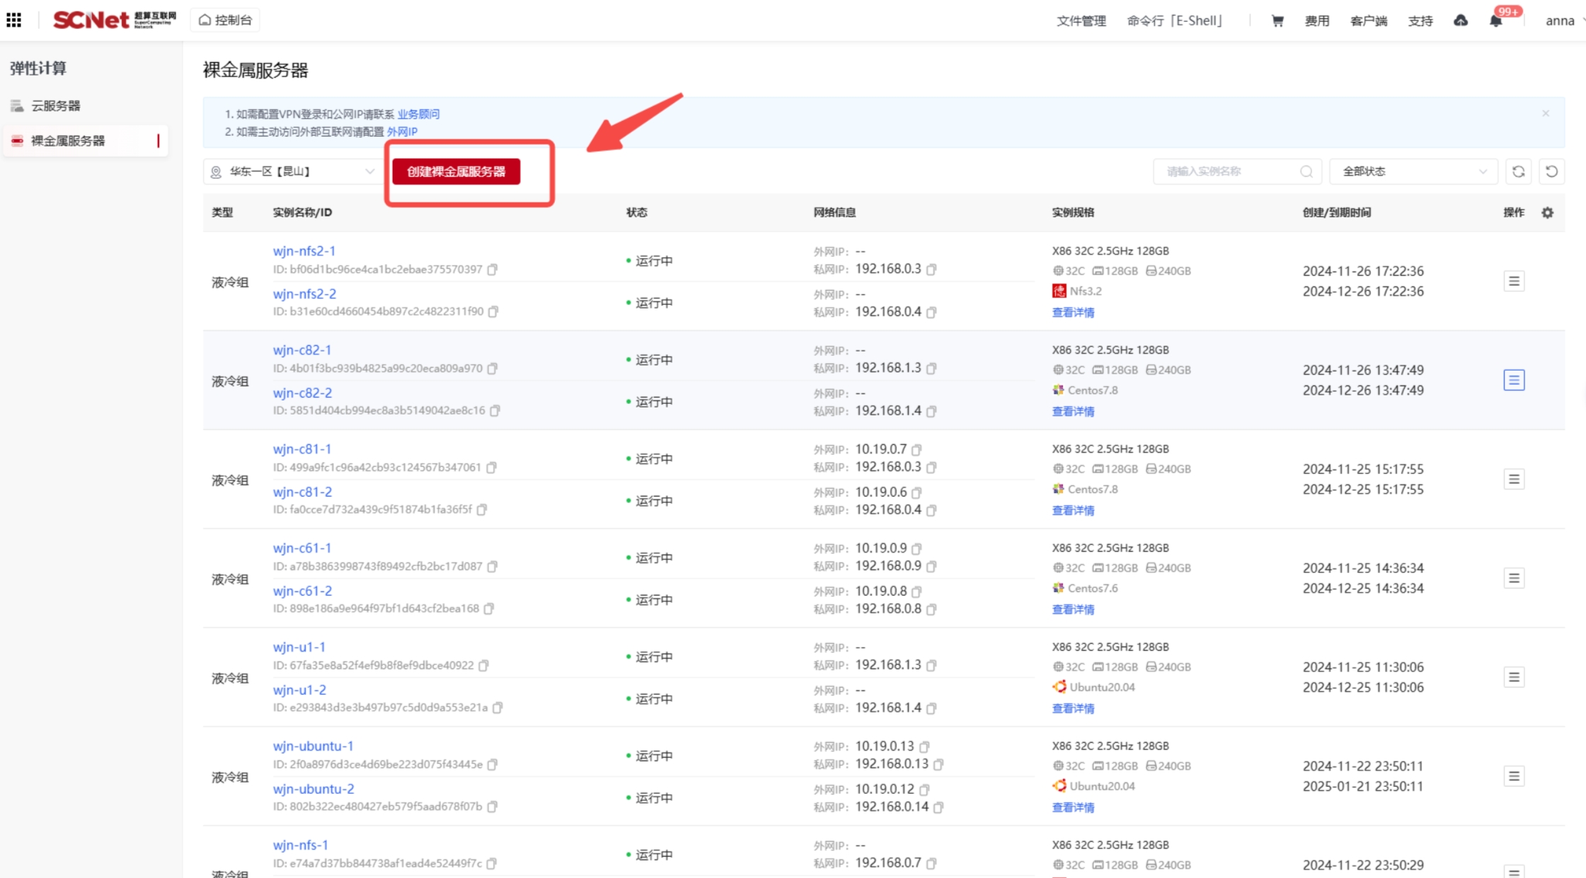
Task: Open operations menu for wjn-c82 row
Action: (1514, 380)
